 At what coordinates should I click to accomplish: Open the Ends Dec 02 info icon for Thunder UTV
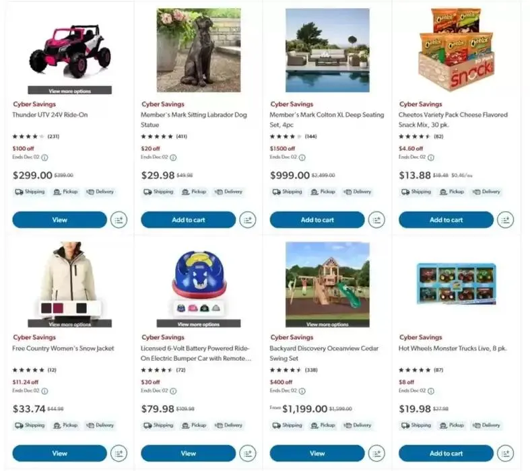(x=44, y=157)
